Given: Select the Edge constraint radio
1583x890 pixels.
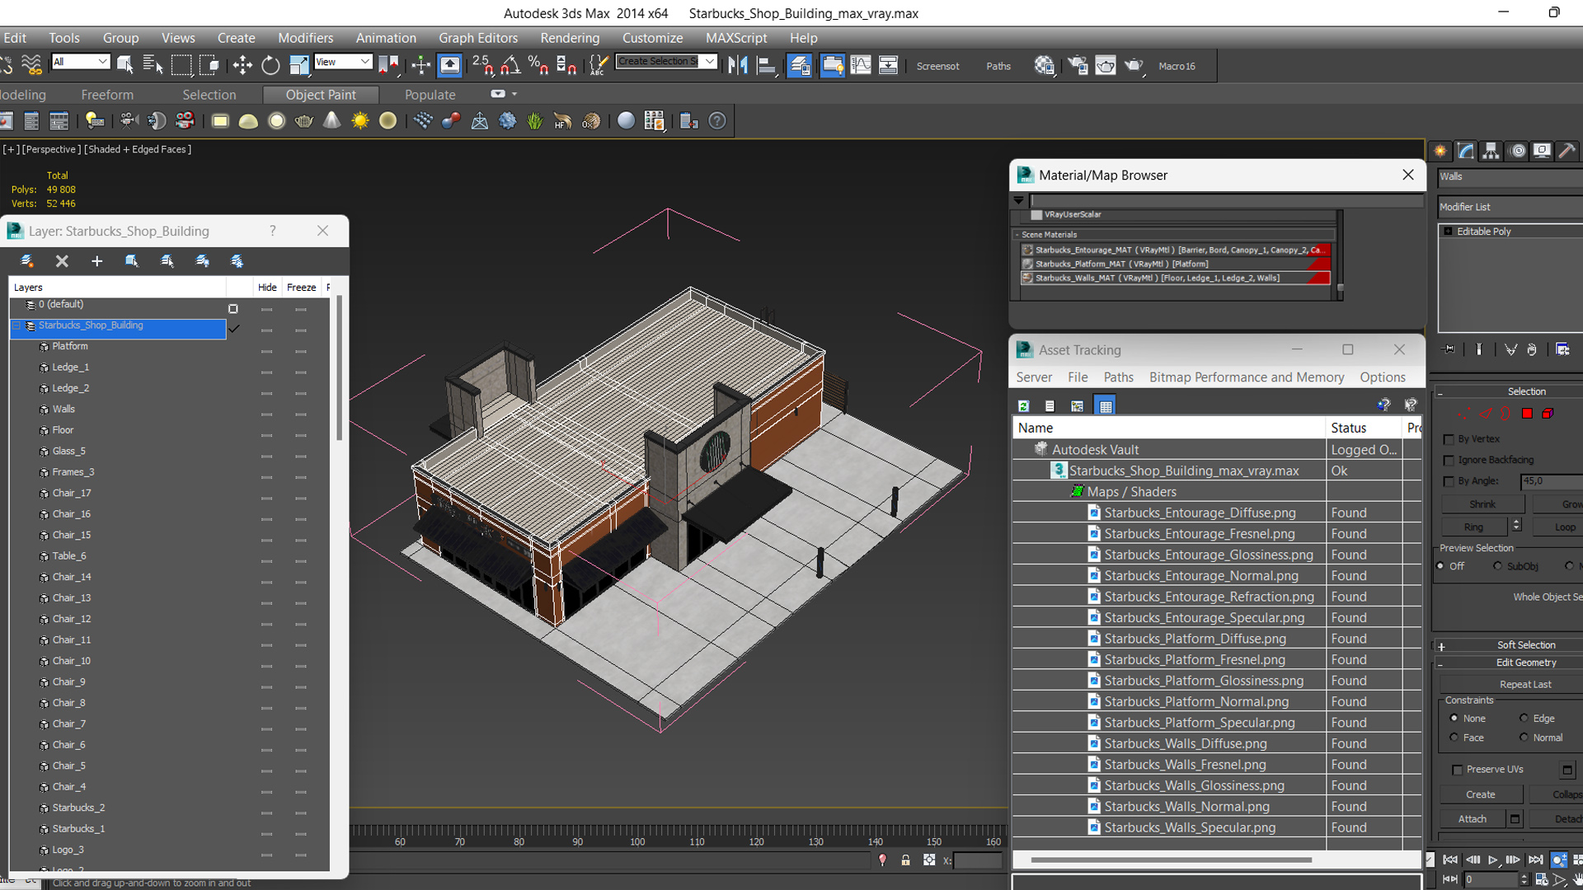Looking at the screenshot, I should click(1524, 719).
